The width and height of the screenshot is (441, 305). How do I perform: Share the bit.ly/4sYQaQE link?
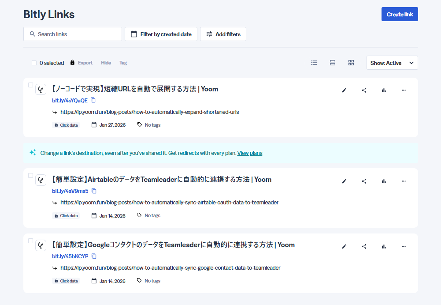pos(364,90)
